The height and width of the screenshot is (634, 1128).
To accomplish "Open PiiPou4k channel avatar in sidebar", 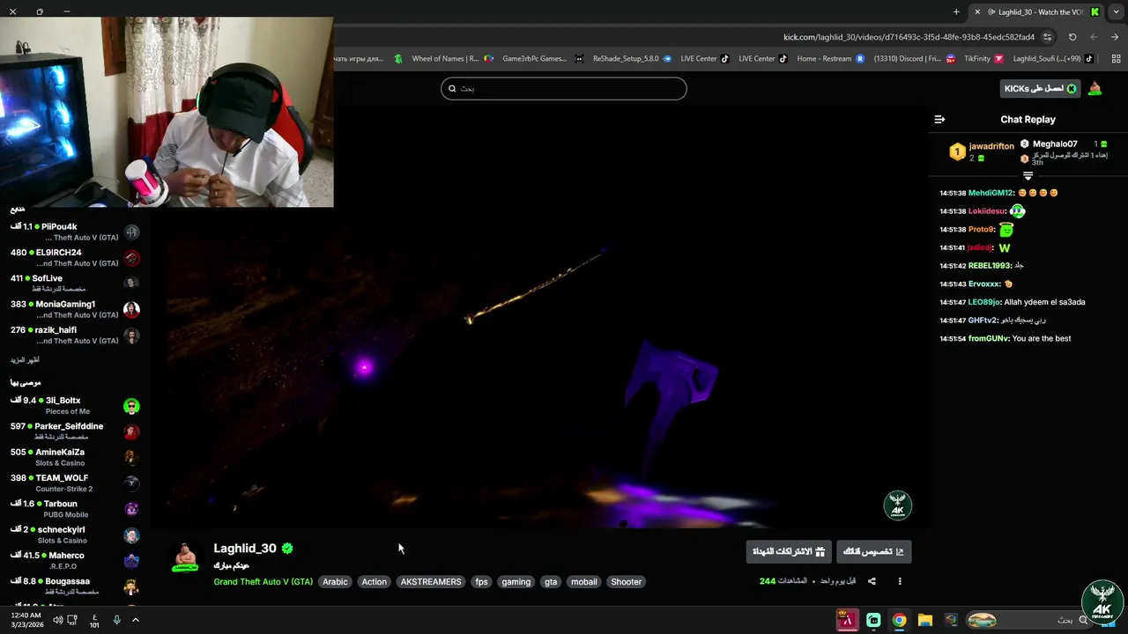I will [x=131, y=232].
